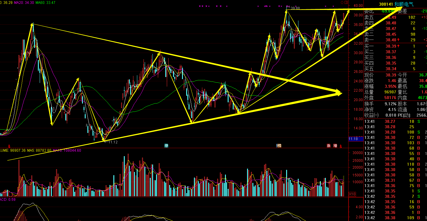The width and height of the screenshot is (427, 221).
Task: Select the 13:41 38.27 10 S trade row
Action: click(395, 121)
